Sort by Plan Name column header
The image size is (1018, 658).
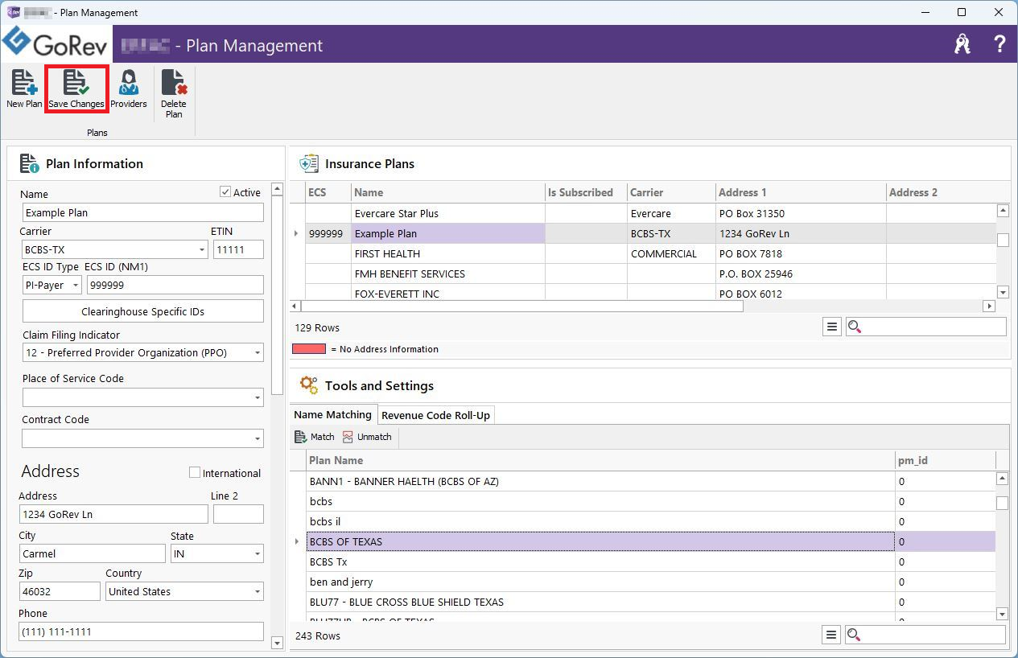pyautogui.click(x=600, y=460)
